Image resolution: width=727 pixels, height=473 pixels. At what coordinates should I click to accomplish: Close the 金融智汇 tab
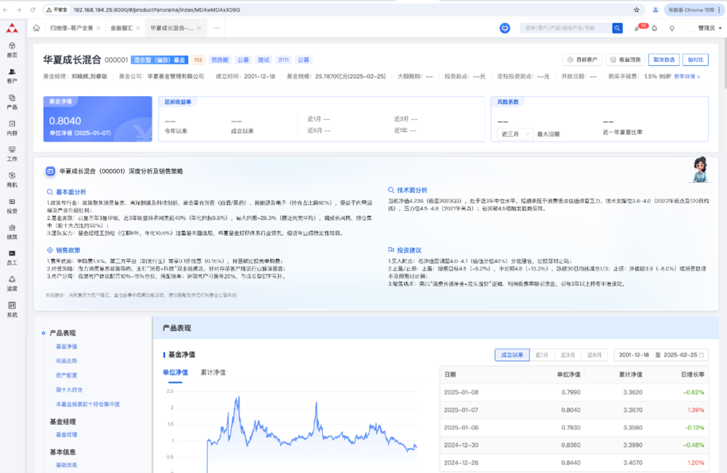(138, 28)
